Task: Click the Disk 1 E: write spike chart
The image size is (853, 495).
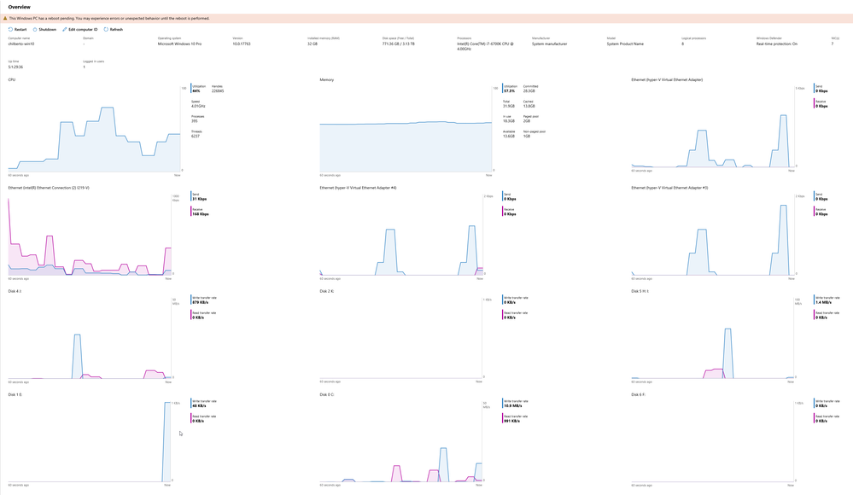Action: [x=90, y=442]
